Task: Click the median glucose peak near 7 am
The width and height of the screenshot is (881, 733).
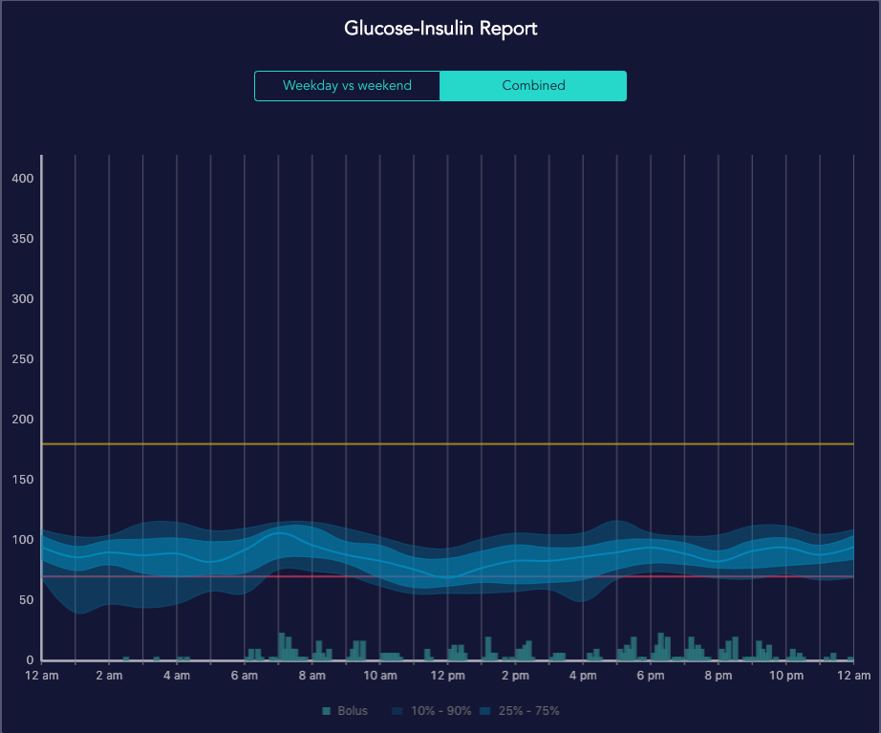Action: [x=280, y=532]
